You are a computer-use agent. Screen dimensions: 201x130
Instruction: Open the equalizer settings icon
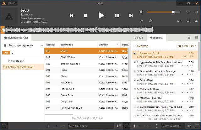(x=188, y=12)
